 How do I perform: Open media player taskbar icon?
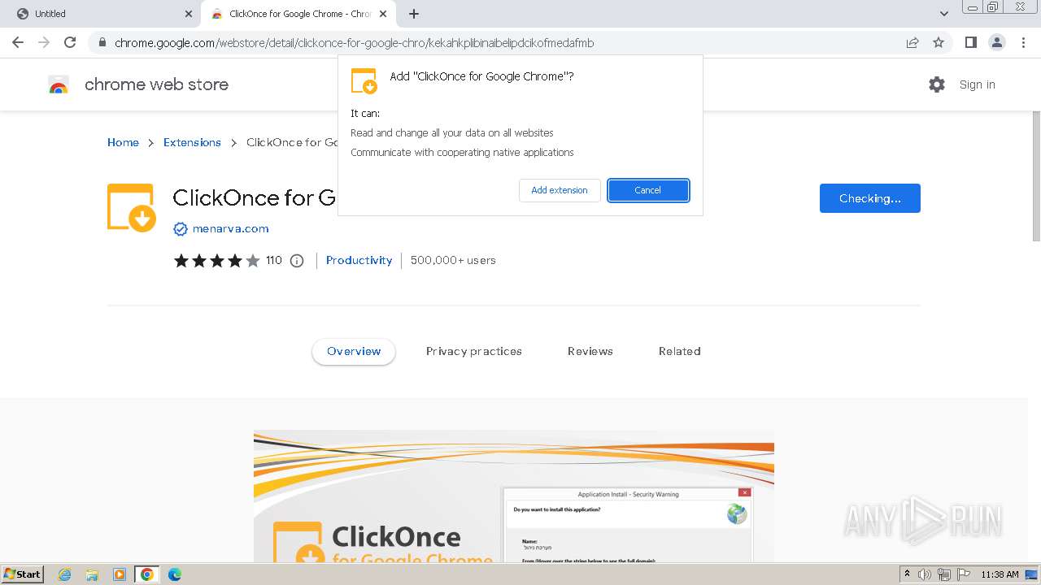click(x=120, y=574)
